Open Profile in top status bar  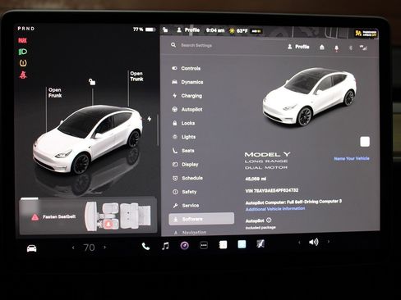pyautogui.click(x=188, y=30)
